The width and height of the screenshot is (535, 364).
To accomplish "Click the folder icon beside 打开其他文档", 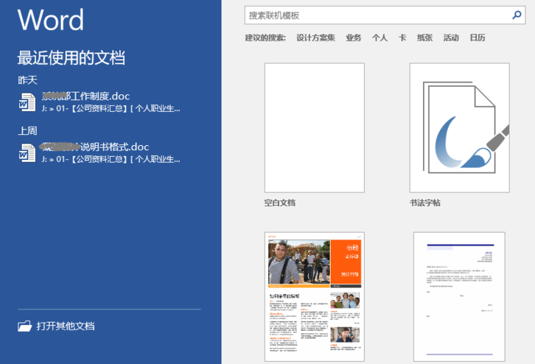I will 24,326.
